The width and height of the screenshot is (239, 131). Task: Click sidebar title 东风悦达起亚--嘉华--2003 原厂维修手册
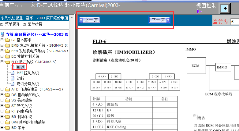(x=34, y=18)
